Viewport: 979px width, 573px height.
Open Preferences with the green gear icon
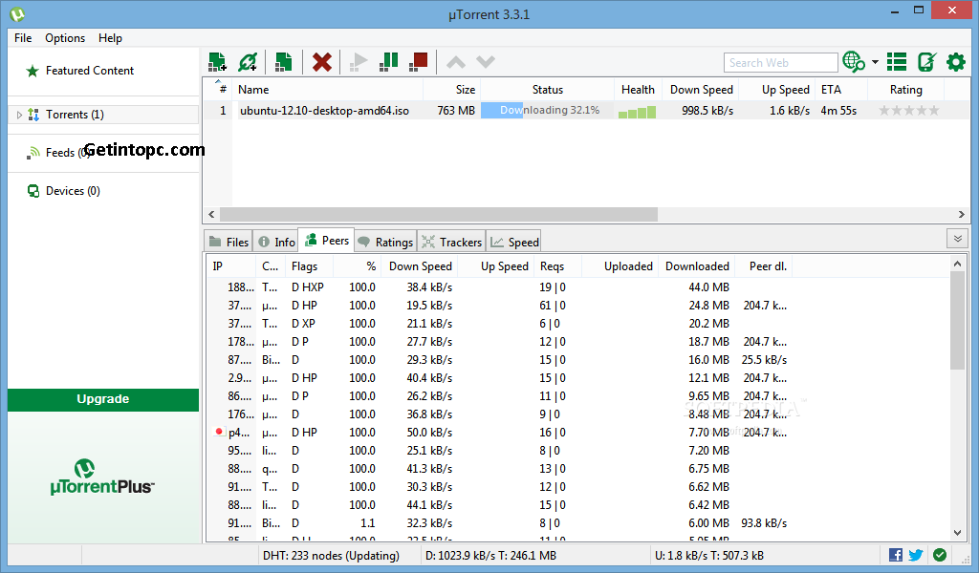(956, 62)
